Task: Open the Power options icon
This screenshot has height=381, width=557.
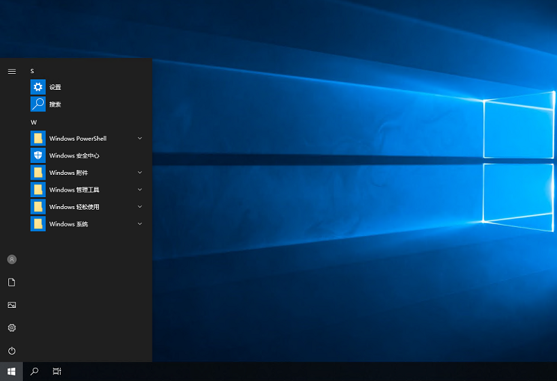Action: pyautogui.click(x=11, y=351)
